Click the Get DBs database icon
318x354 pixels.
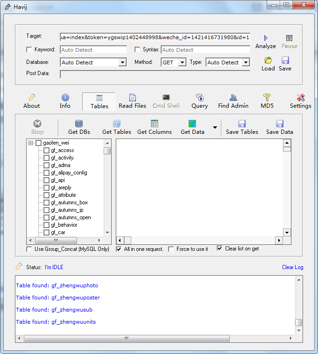[x=79, y=124]
